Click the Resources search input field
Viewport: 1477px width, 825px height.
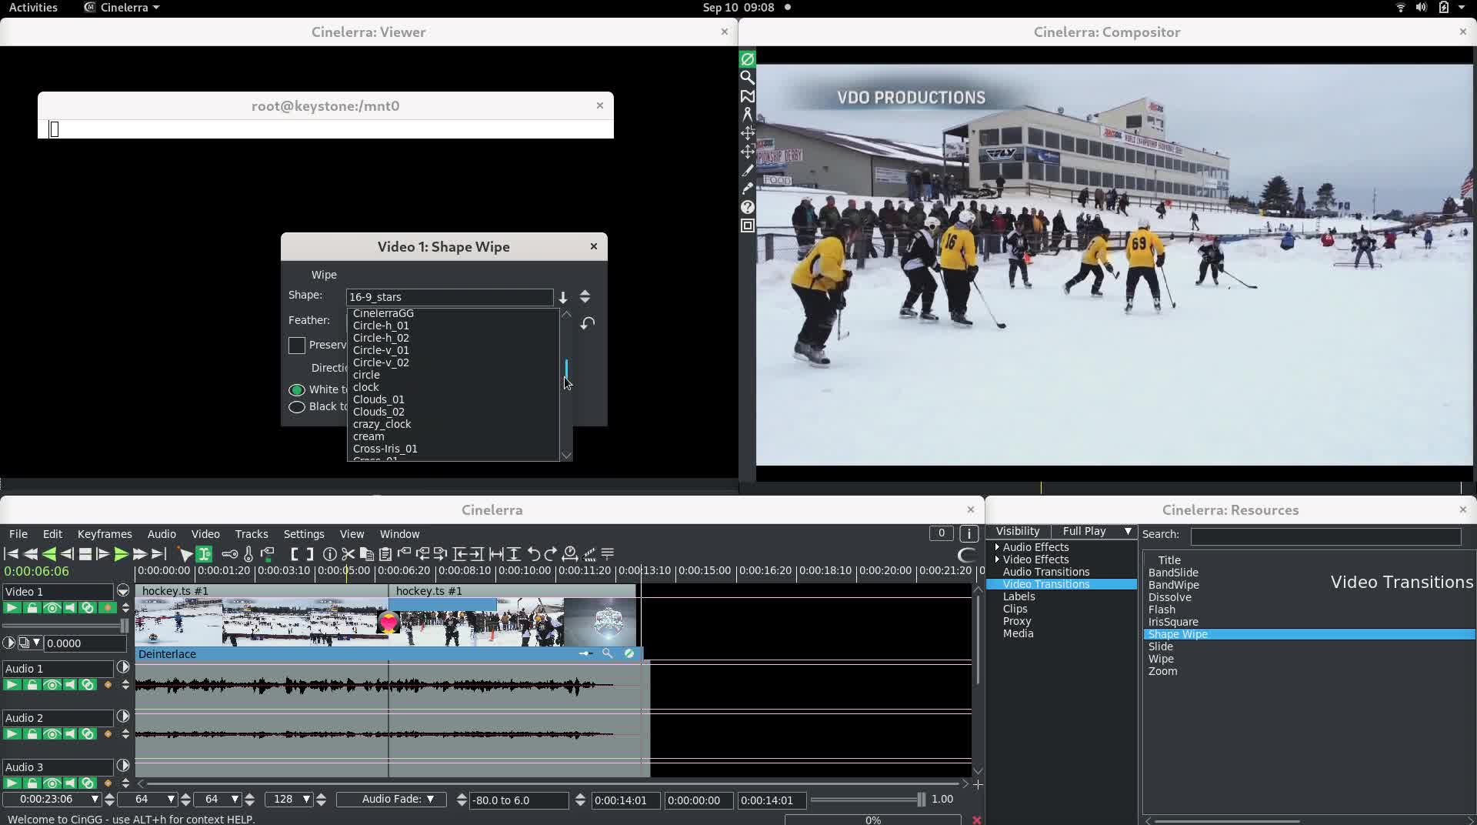tap(1325, 535)
